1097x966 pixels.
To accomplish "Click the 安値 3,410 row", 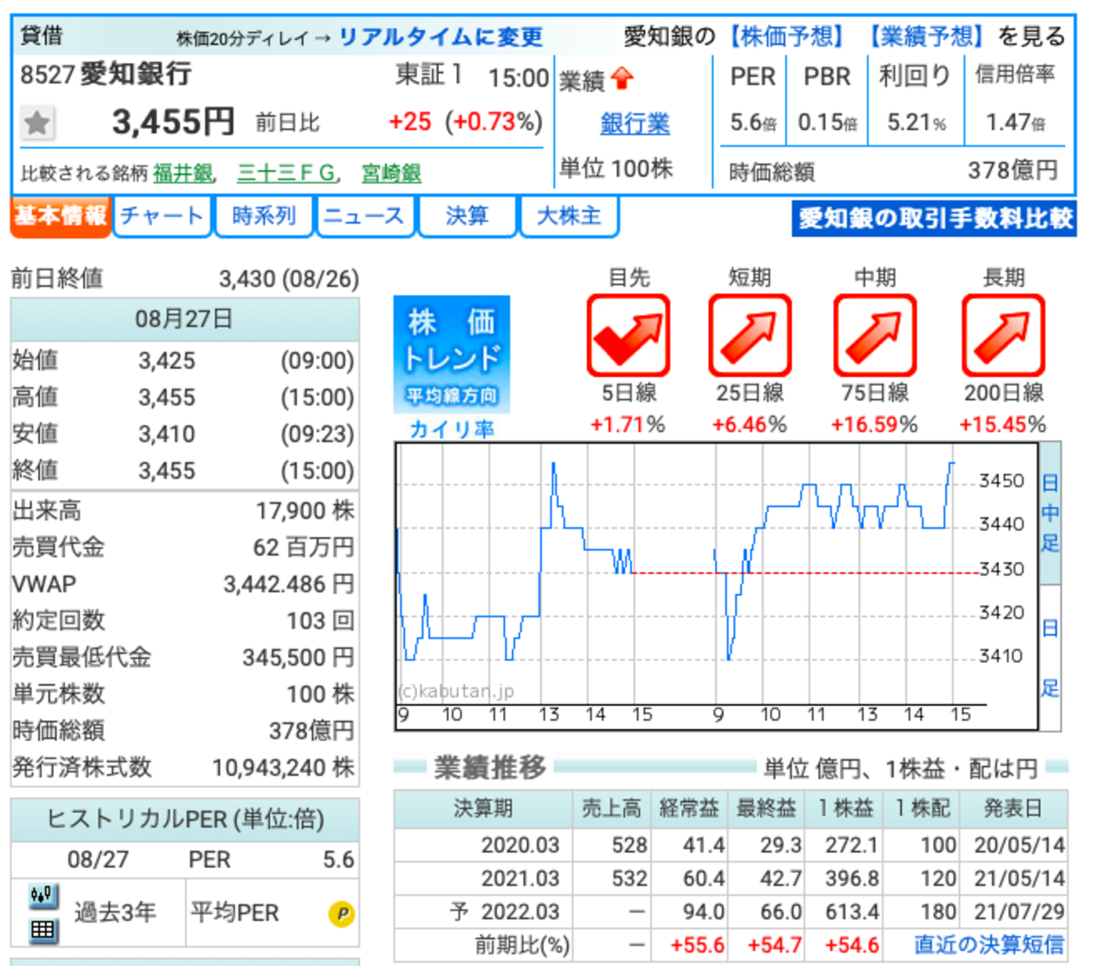I will (184, 434).
